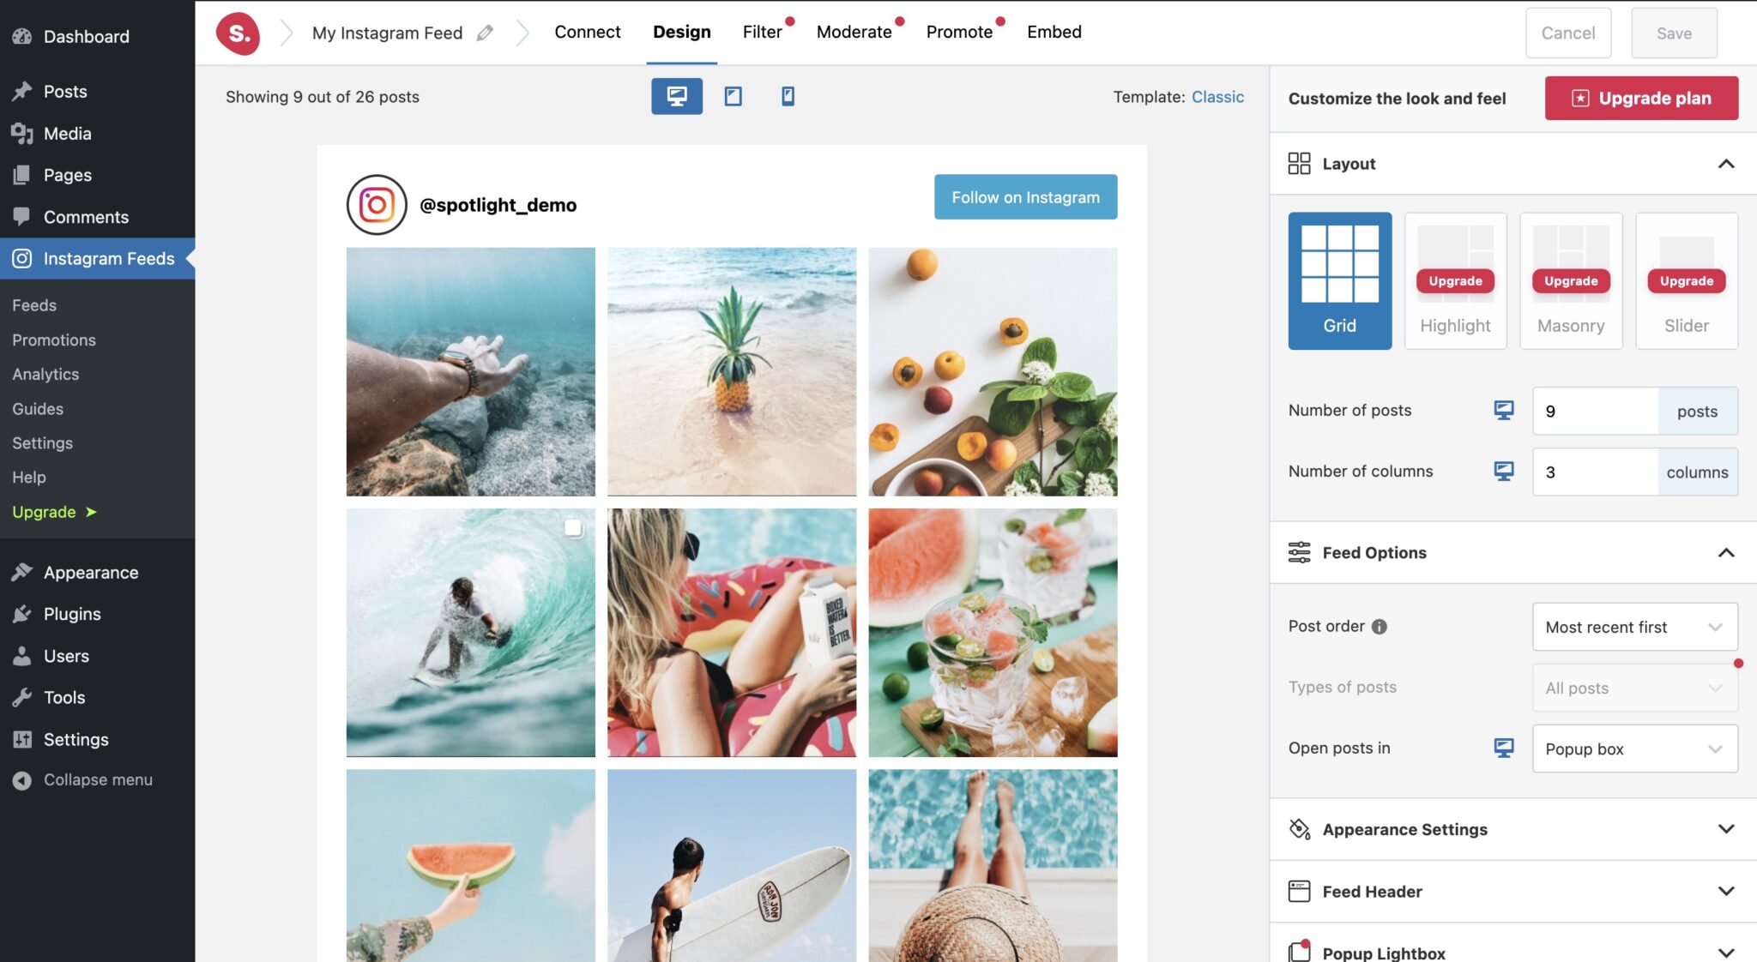Click Dashboard icon in sidebar
Image resolution: width=1757 pixels, height=962 pixels.
22,36
